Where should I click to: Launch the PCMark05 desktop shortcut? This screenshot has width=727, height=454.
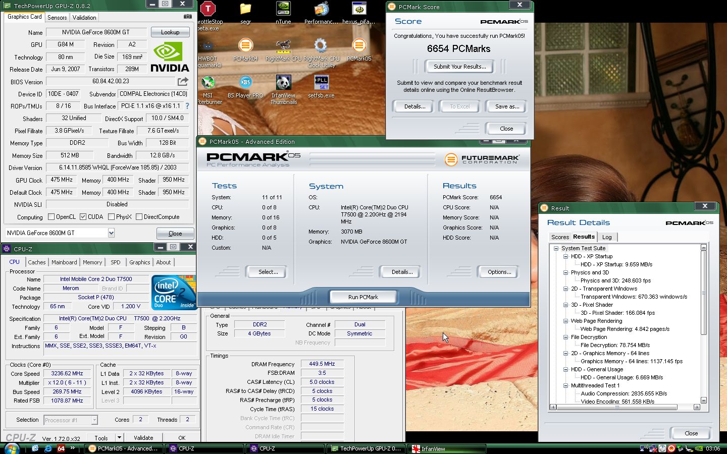coord(359,46)
